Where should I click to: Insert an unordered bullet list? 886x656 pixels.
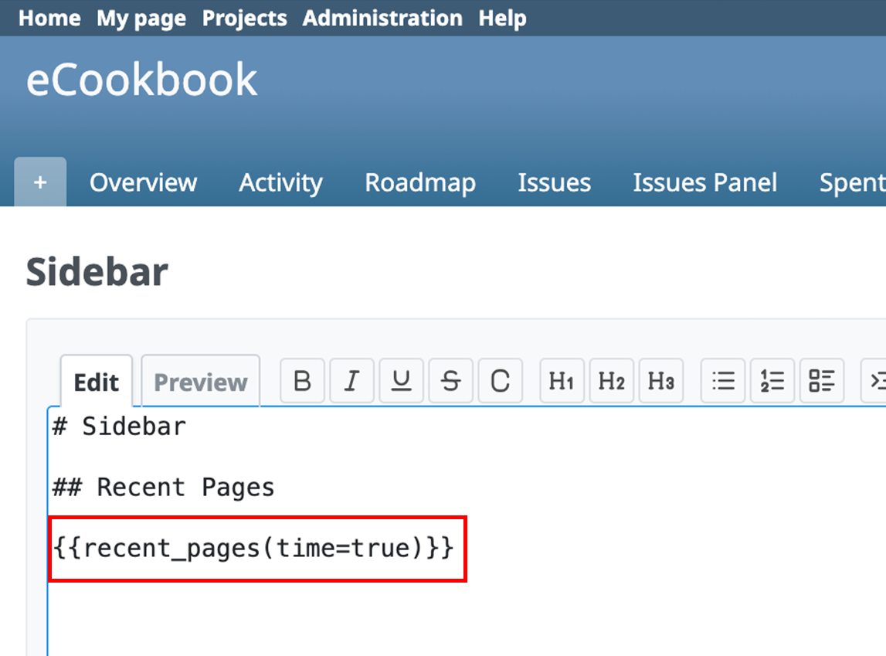point(723,381)
